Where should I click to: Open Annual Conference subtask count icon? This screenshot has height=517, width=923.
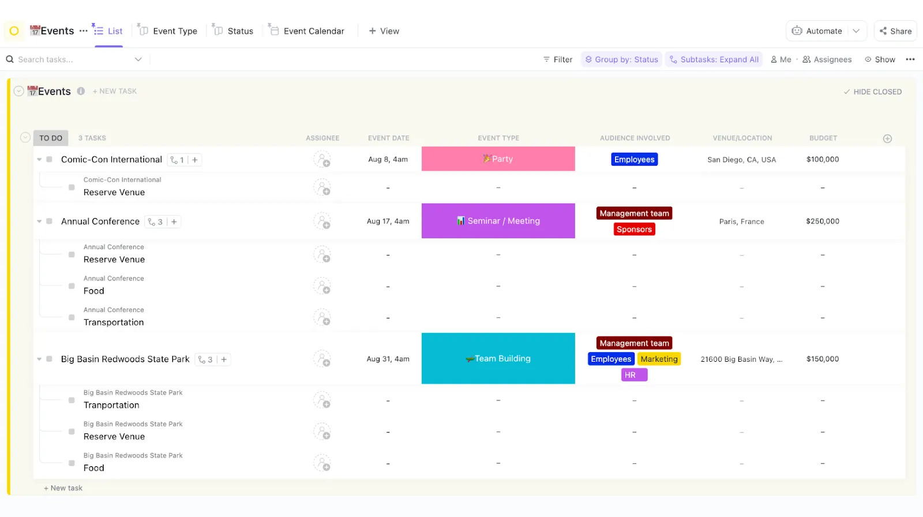coord(155,222)
